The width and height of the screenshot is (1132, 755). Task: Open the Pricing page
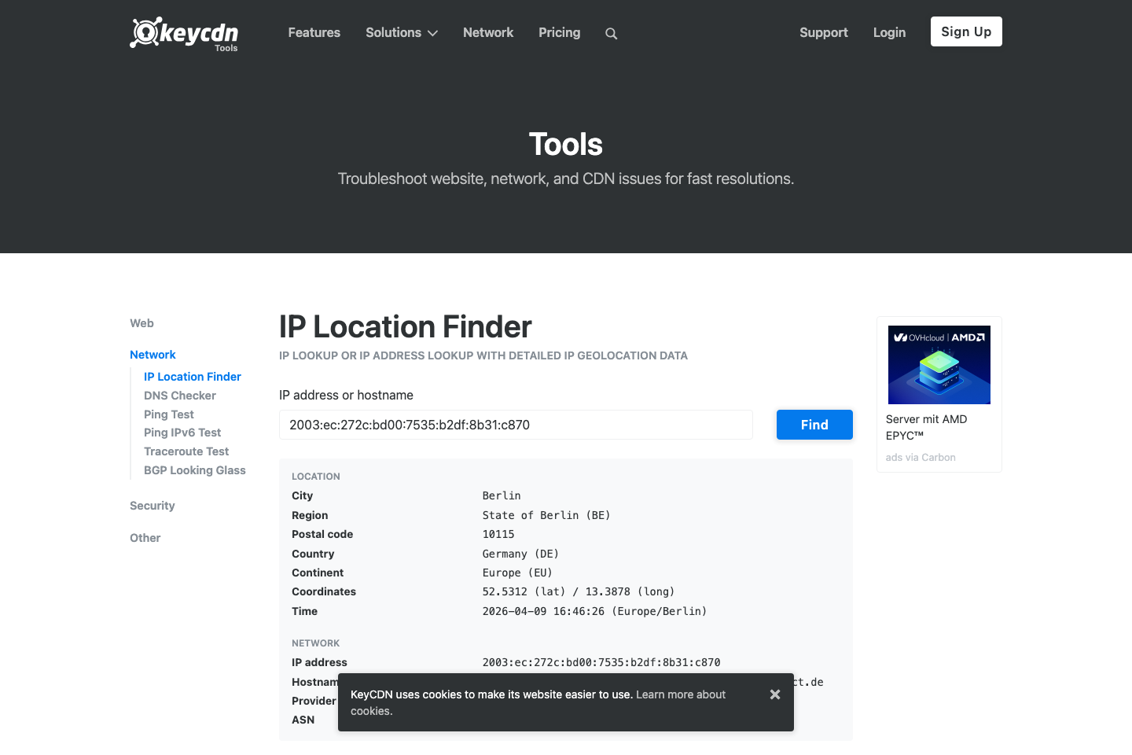[559, 32]
